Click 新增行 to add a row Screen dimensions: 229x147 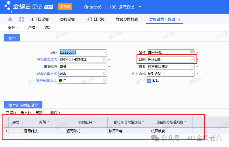[x=11, y=113]
